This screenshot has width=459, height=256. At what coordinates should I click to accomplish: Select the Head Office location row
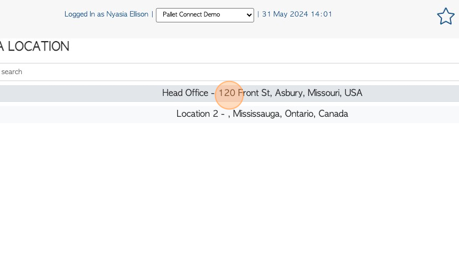[x=230, y=93]
